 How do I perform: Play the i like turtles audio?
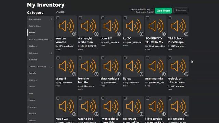[x=164, y=114]
